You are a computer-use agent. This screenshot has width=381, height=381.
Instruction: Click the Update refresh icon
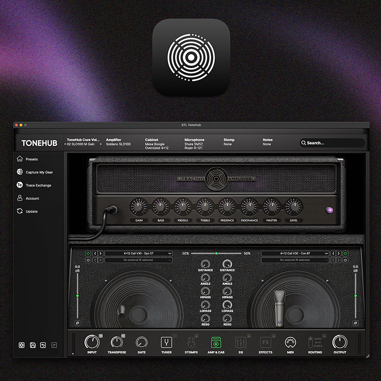pos(20,211)
